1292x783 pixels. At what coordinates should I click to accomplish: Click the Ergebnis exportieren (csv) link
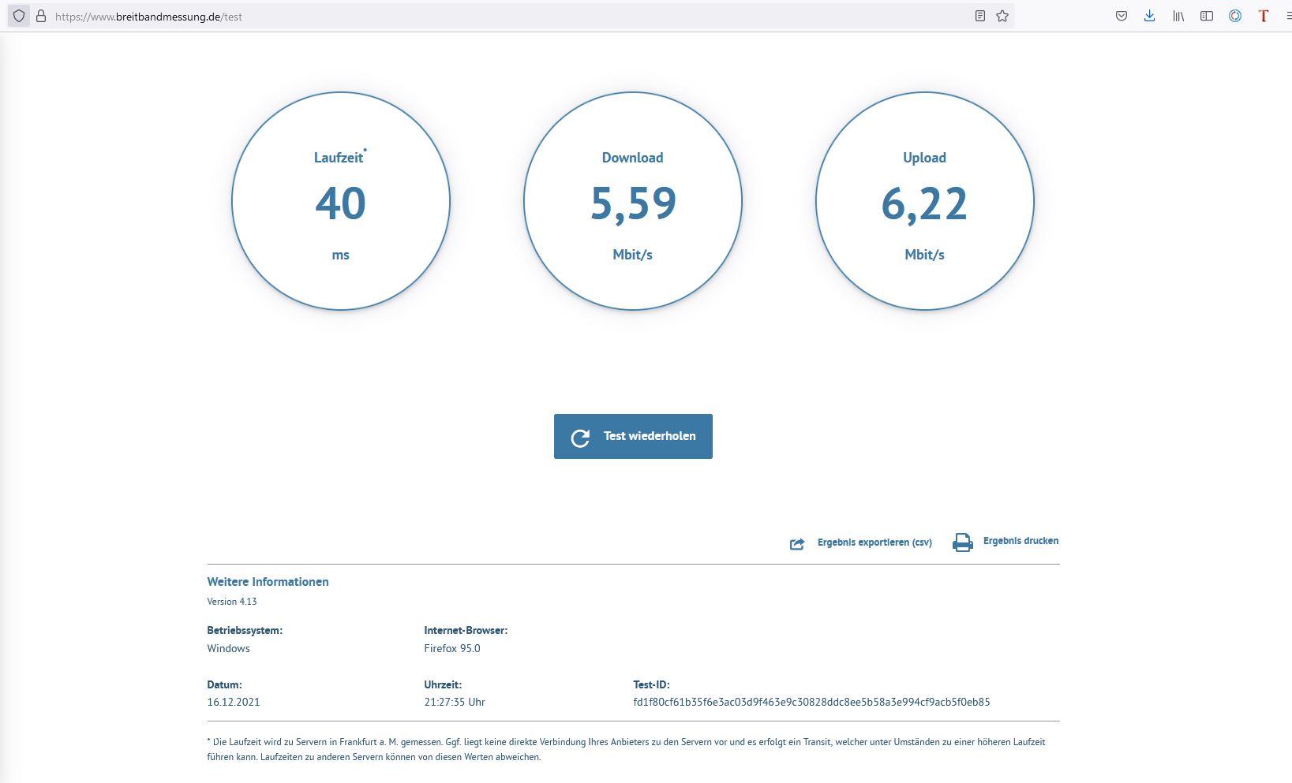874,543
